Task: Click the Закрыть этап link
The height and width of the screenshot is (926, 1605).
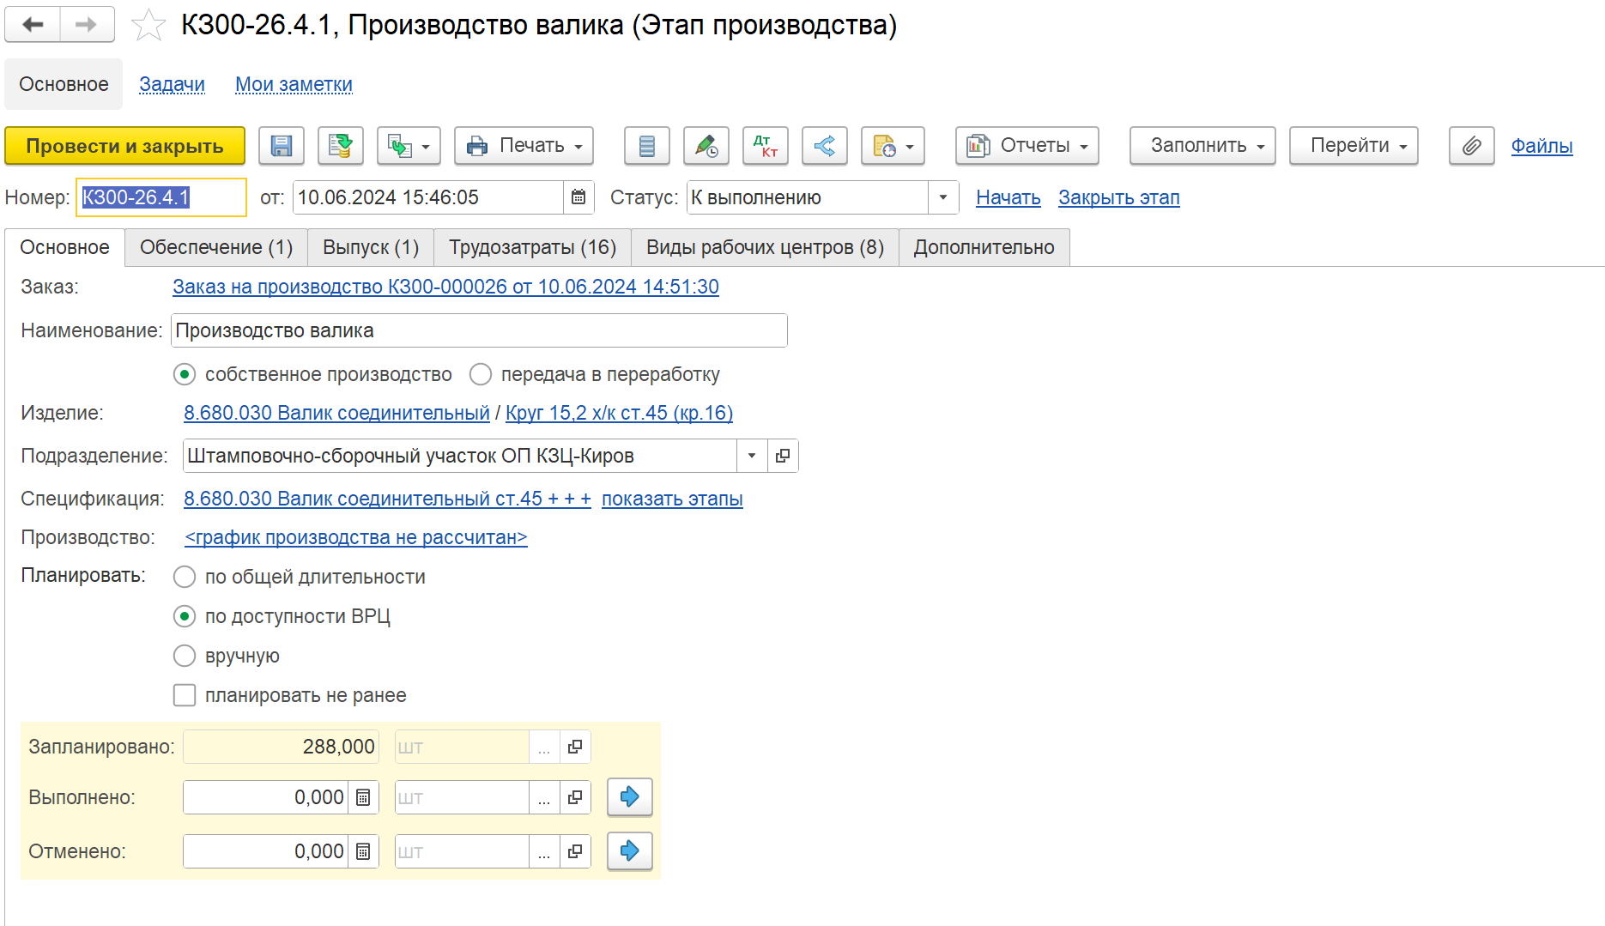Action: click(1118, 197)
